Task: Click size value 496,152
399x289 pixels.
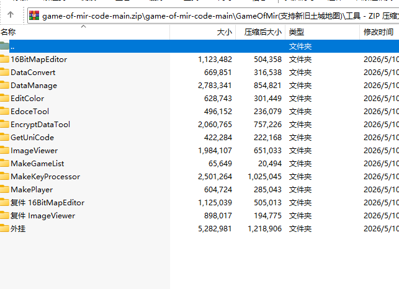Action: click(218, 112)
